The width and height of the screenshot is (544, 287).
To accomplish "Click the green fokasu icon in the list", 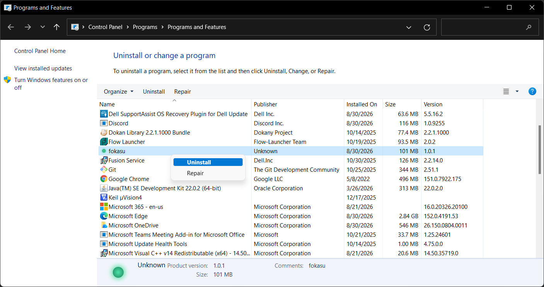I will tap(104, 151).
